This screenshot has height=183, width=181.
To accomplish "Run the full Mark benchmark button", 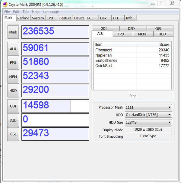I will tap(13, 32).
